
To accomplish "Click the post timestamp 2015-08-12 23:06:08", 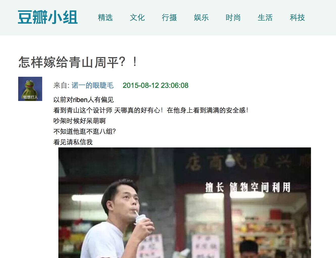I will pos(156,85).
